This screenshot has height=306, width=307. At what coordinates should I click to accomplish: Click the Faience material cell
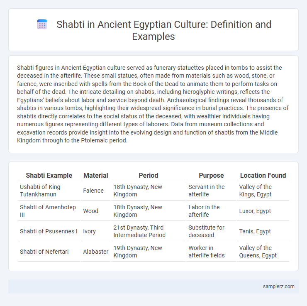95,191
